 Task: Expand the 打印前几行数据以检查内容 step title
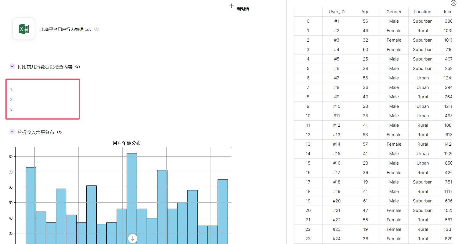coord(45,67)
